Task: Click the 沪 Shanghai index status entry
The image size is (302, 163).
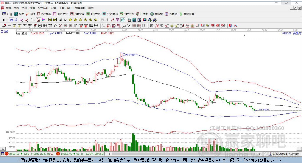Action: click(x=29, y=154)
